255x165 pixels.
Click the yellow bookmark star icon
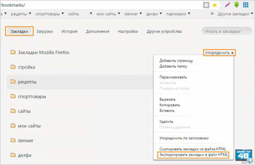pos(215,5)
